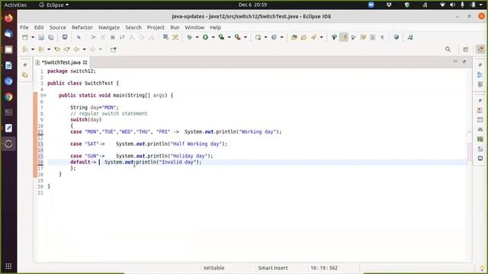Click the New file wizard icon

[x=25, y=37]
